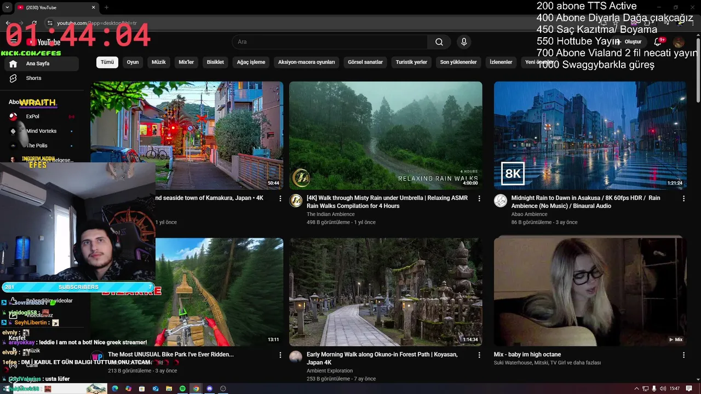Image resolution: width=701 pixels, height=394 pixels.
Task: Select the Son yüklenenler filter chip
Action: pyautogui.click(x=458, y=62)
